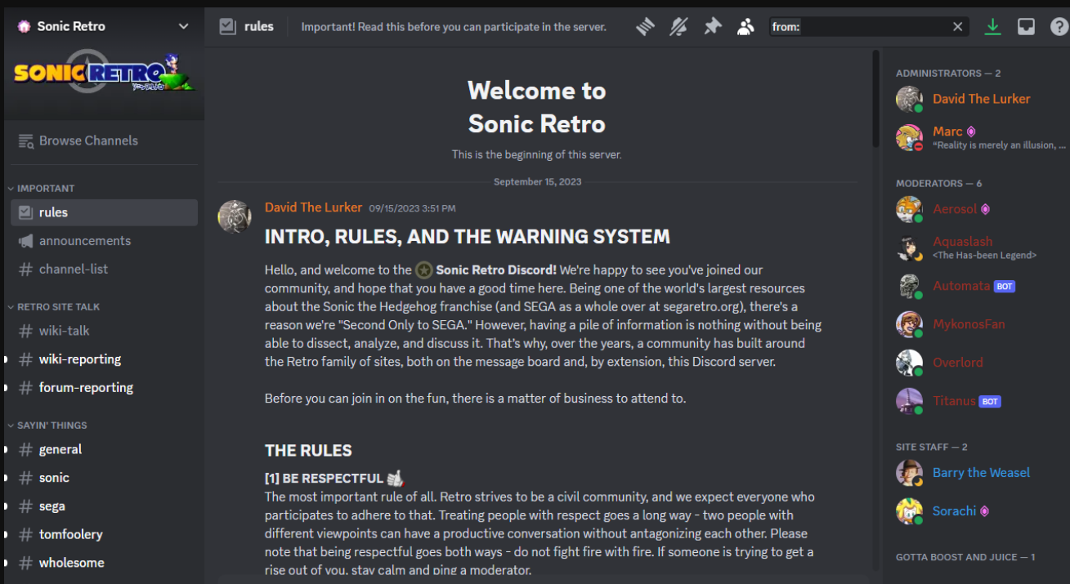Click the message timestamp 09/15/2023 3:51 PM
Image resolution: width=1070 pixels, height=584 pixels.
pyautogui.click(x=412, y=208)
